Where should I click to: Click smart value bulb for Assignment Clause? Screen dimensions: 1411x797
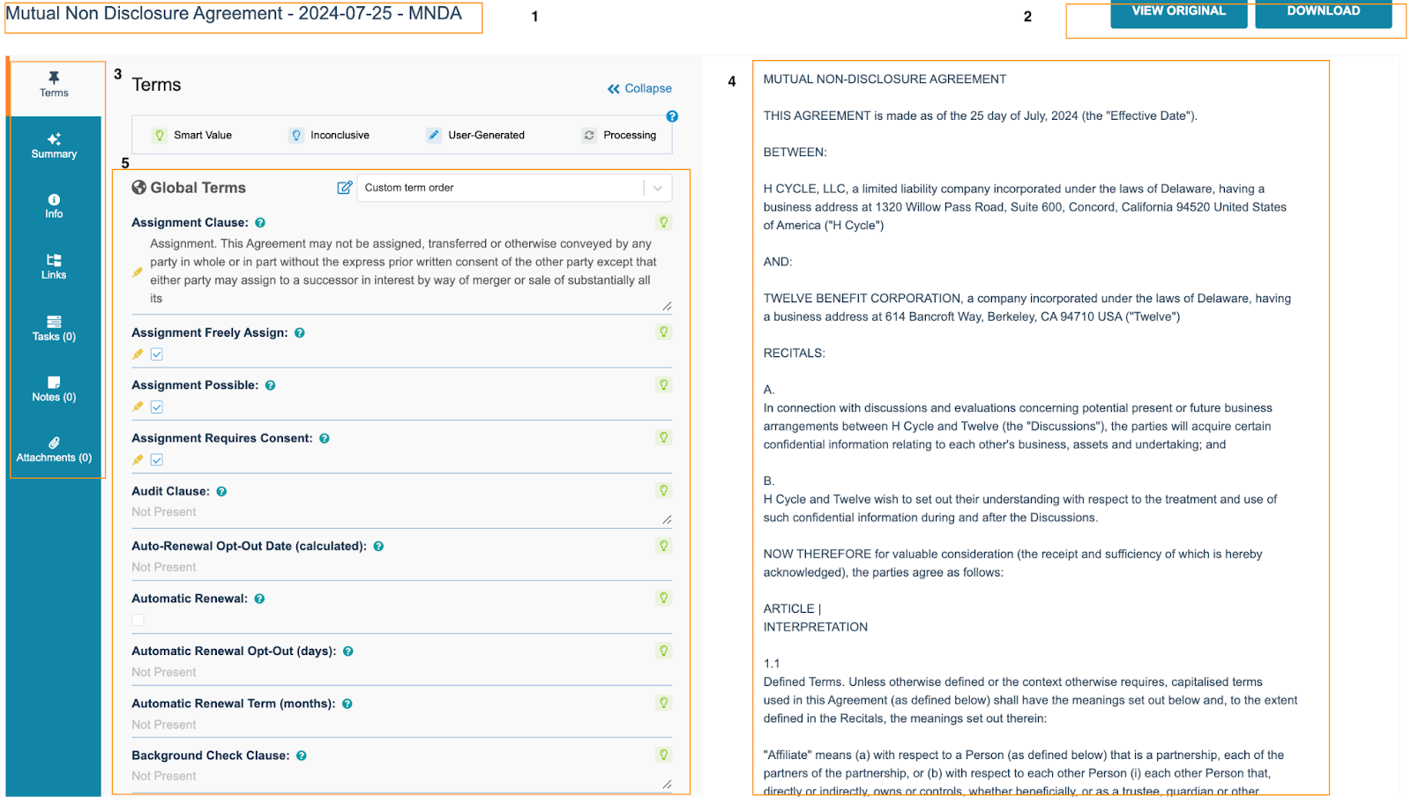click(x=664, y=222)
